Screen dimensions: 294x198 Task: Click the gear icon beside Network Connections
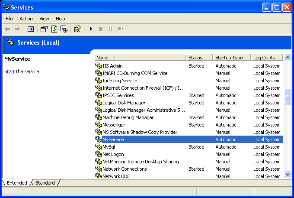click(x=99, y=169)
